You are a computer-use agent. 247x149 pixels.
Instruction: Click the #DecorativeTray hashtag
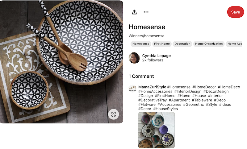153,100
